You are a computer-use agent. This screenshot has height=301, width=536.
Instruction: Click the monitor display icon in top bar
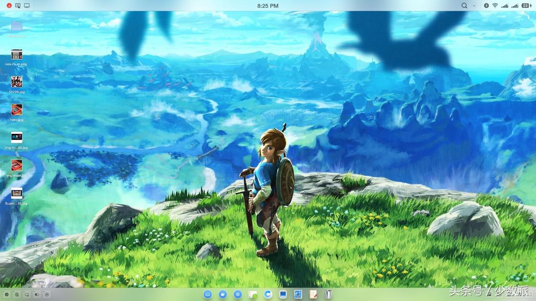(27, 5)
